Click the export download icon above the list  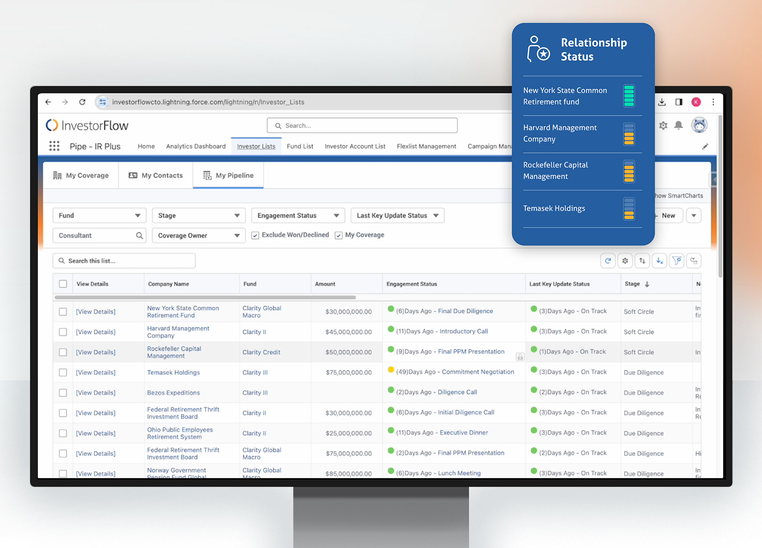pyautogui.click(x=660, y=261)
